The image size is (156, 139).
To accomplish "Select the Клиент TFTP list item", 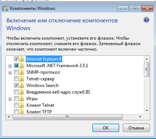I will coord(39,112).
